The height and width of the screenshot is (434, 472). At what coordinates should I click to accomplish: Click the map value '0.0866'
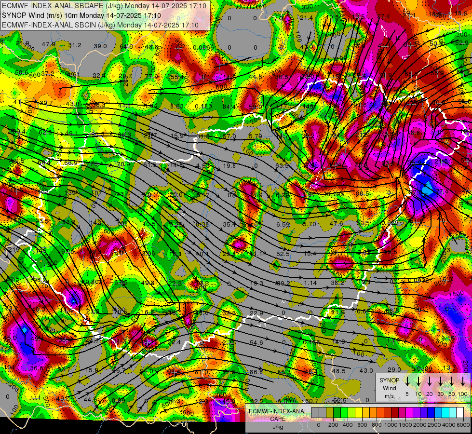tap(203, 47)
